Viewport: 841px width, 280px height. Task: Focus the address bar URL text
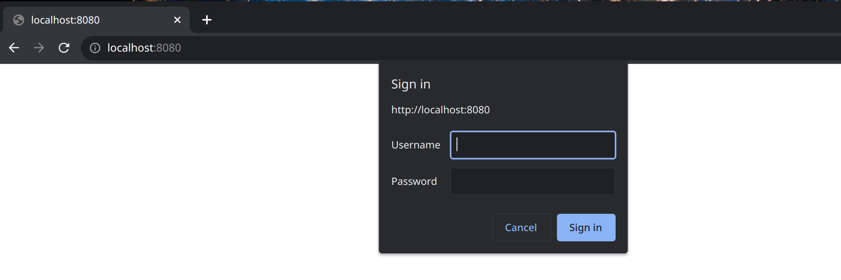pyautogui.click(x=144, y=48)
